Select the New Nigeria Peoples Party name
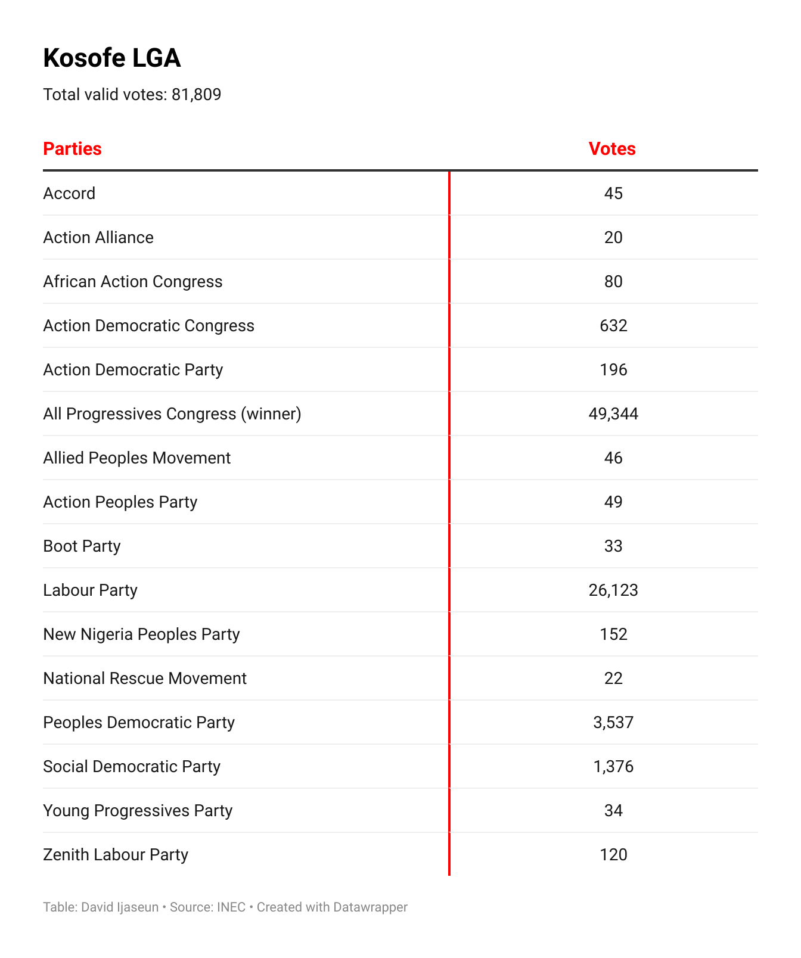This screenshot has height=958, width=801. [141, 634]
